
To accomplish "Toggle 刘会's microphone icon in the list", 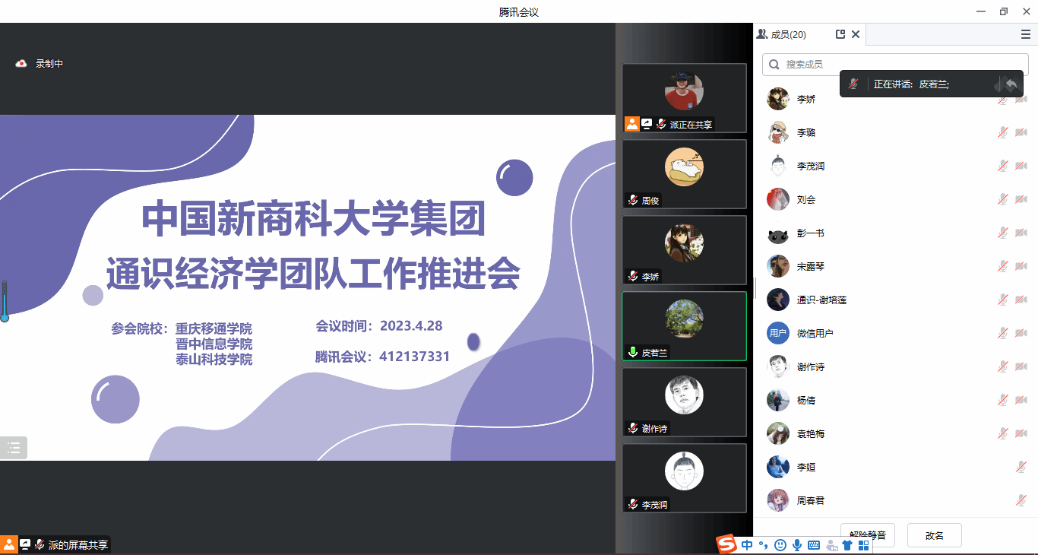I will click(x=1003, y=200).
